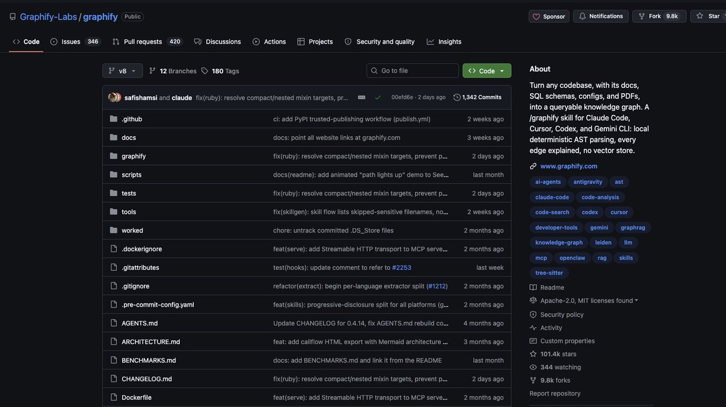Select the graphrag topic tag
The height and width of the screenshot is (407, 726).
point(633,227)
